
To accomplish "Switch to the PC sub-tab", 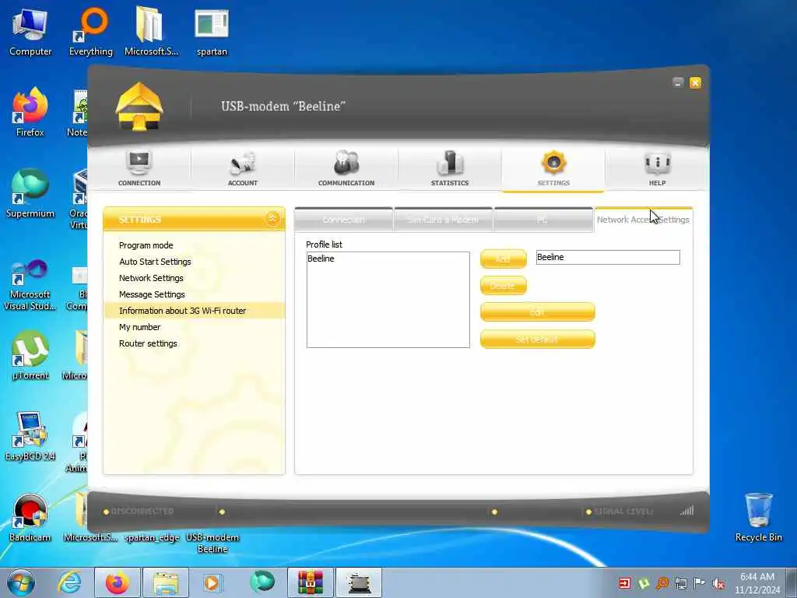I will (x=542, y=220).
